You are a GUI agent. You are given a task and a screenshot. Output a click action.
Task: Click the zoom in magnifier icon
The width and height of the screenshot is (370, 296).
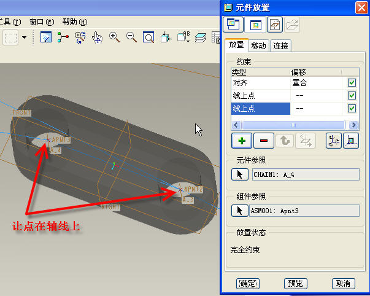(x=114, y=37)
